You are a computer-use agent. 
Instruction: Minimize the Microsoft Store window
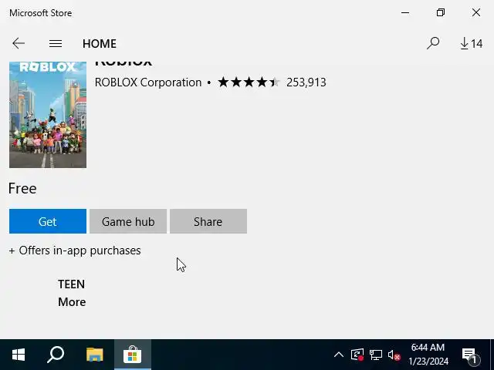coord(405,12)
